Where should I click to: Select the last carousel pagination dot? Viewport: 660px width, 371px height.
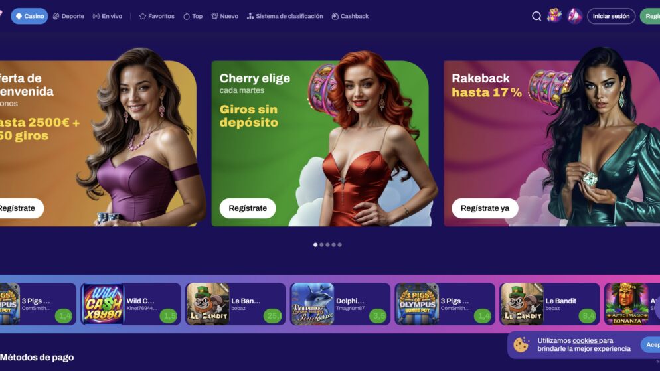tap(340, 244)
